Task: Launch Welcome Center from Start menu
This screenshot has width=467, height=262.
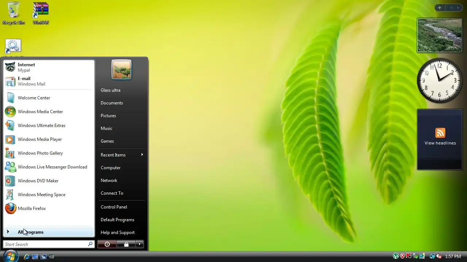Action: point(49,98)
